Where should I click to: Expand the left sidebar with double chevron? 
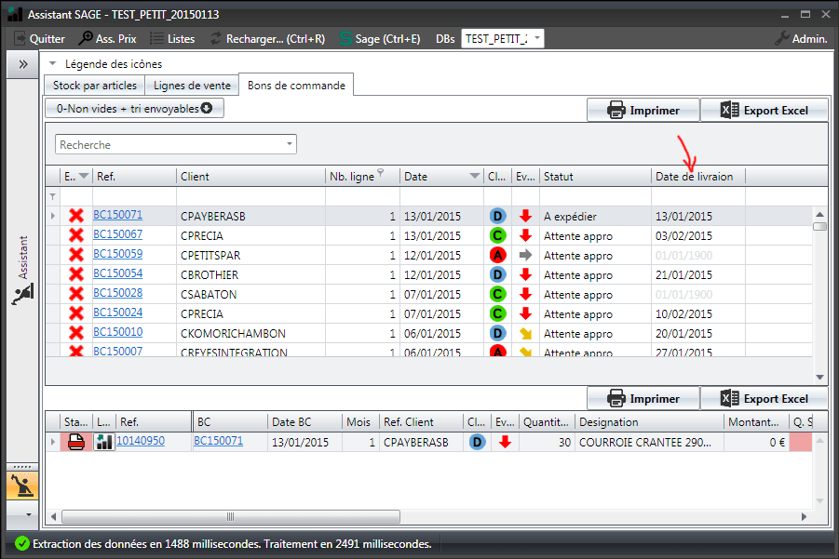21,64
